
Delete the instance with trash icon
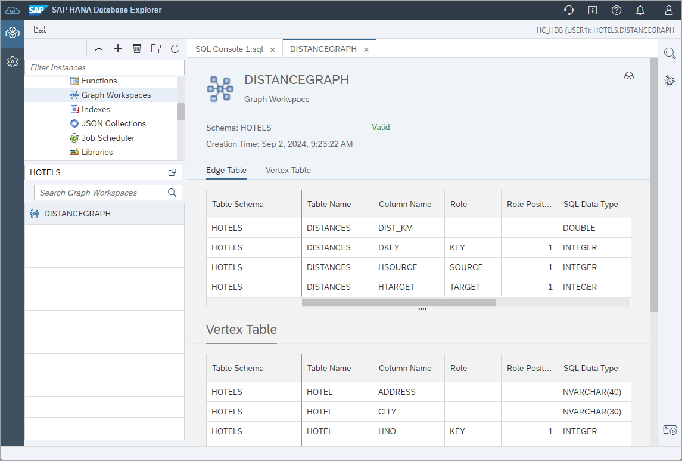137,48
